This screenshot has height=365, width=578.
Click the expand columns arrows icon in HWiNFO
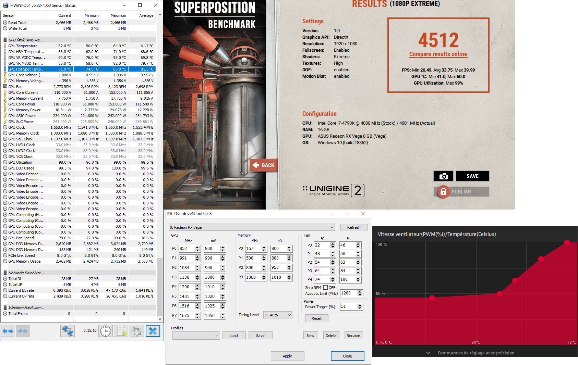point(8,331)
